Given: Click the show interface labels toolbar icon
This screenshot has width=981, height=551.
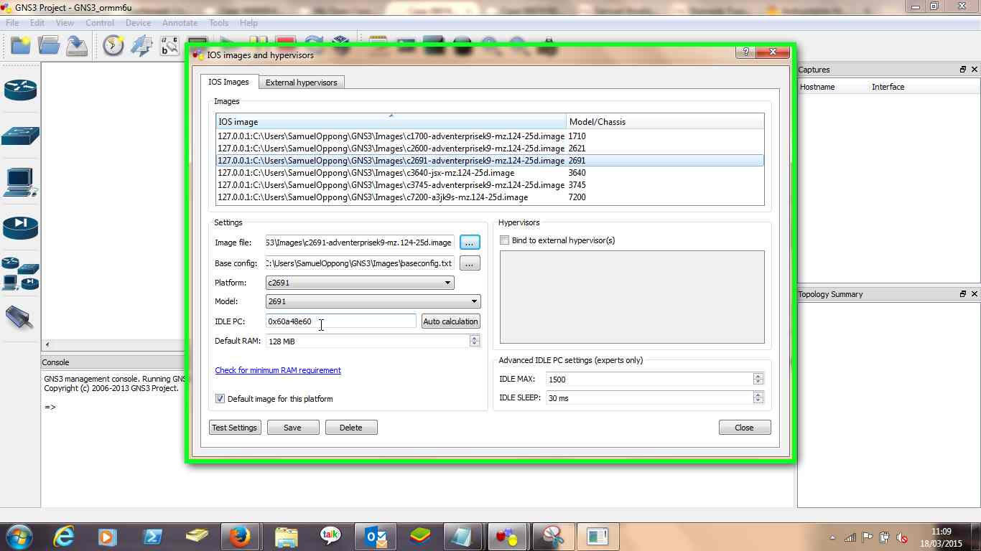Looking at the screenshot, I should [141, 45].
